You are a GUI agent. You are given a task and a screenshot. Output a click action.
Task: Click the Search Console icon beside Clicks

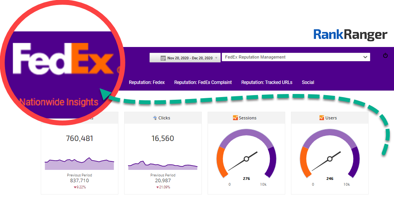pyautogui.click(x=155, y=118)
